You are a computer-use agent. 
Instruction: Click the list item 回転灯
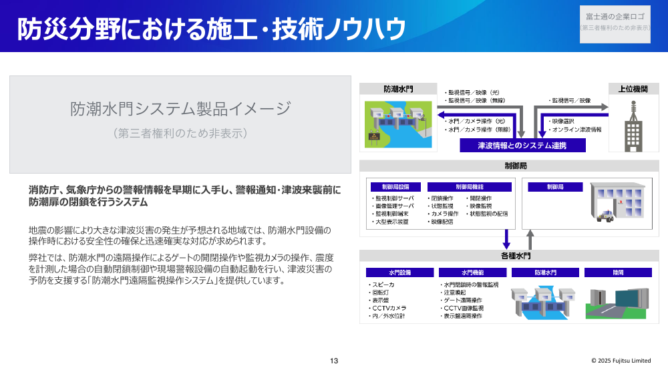pyautogui.click(x=379, y=293)
